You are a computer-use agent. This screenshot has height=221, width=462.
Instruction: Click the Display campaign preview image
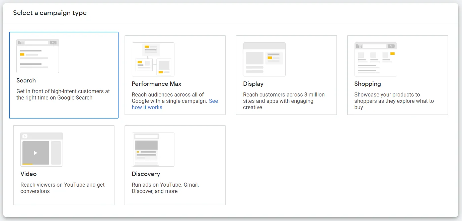[264, 59]
